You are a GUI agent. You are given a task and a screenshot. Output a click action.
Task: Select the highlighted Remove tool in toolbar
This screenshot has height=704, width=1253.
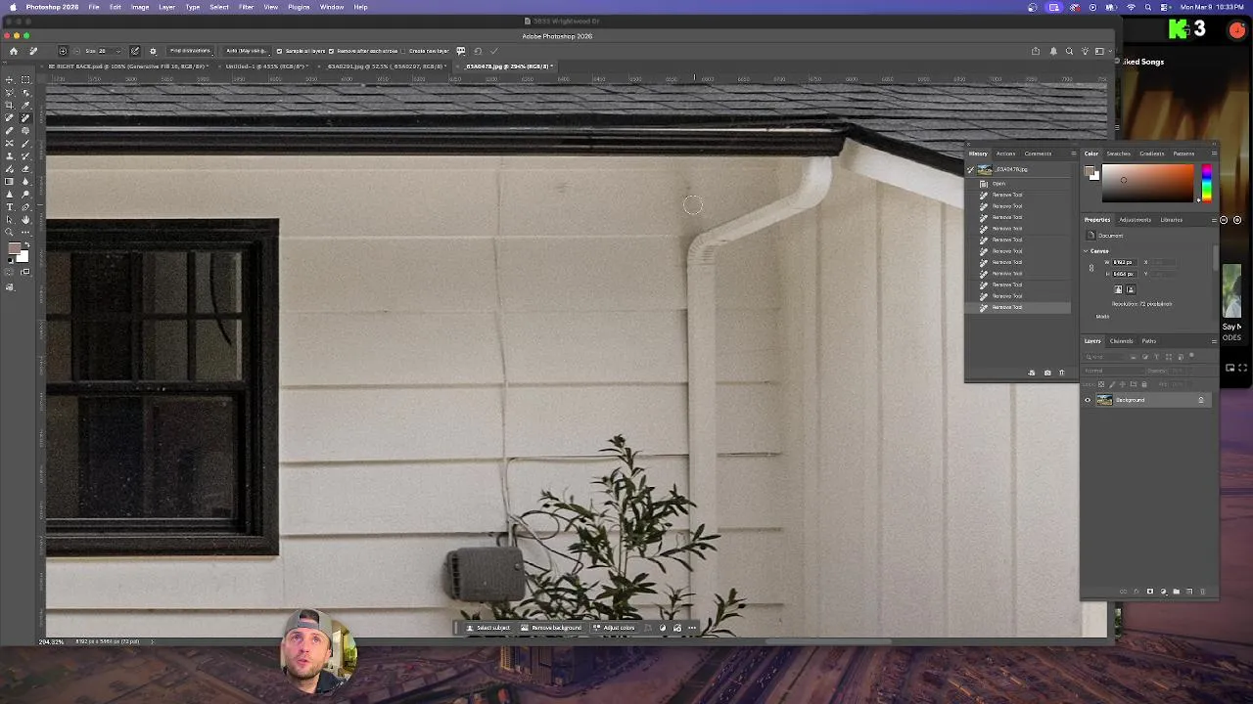click(x=25, y=117)
